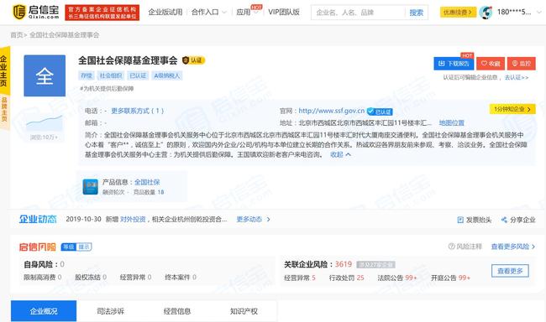Click the 限制高消费 0 item
The width and height of the screenshot is (546, 322).
[x=43, y=278]
